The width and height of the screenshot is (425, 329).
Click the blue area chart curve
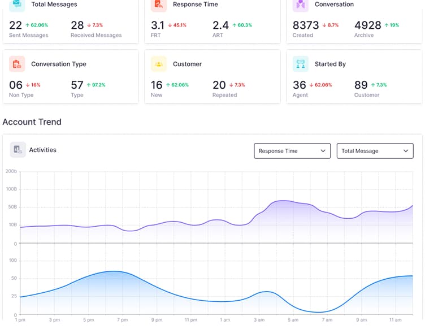pyautogui.click(x=113, y=272)
